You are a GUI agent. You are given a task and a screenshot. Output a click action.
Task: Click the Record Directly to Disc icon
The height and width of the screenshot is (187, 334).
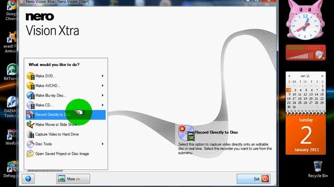tap(30, 115)
